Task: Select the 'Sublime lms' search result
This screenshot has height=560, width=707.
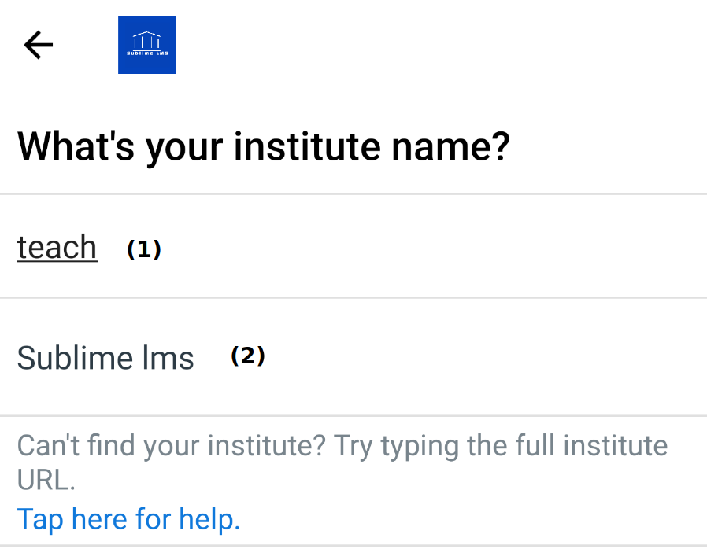Action: tap(105, 358)
